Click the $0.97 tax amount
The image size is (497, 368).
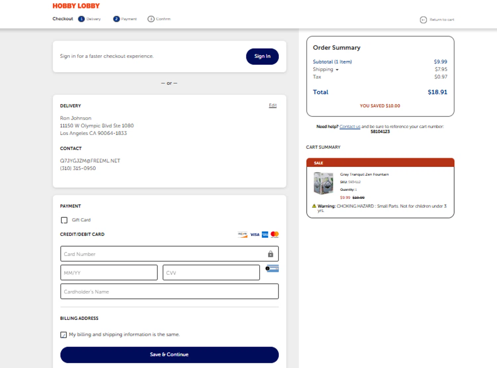coord(441,77)
